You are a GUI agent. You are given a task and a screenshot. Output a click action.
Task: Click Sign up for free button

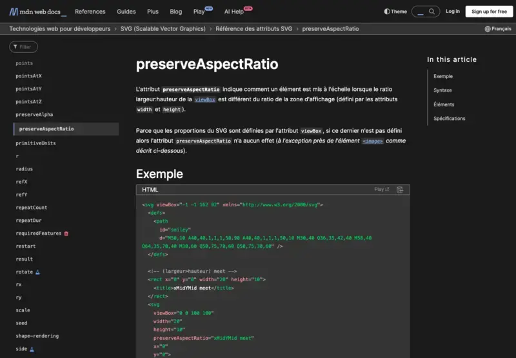[489, 12]
